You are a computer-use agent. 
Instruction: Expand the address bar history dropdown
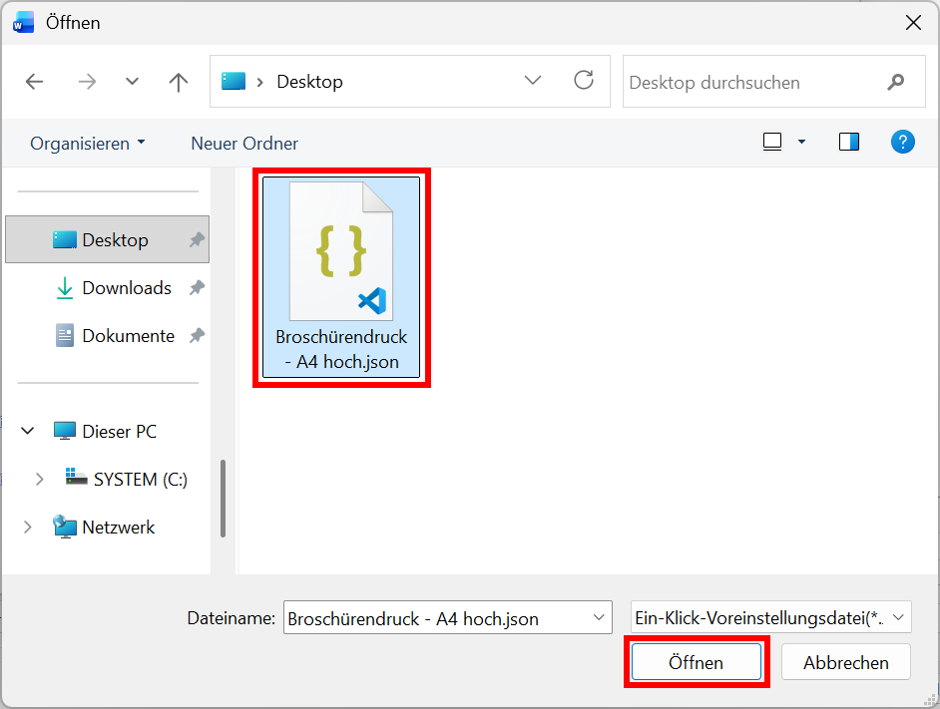(533, 81)
